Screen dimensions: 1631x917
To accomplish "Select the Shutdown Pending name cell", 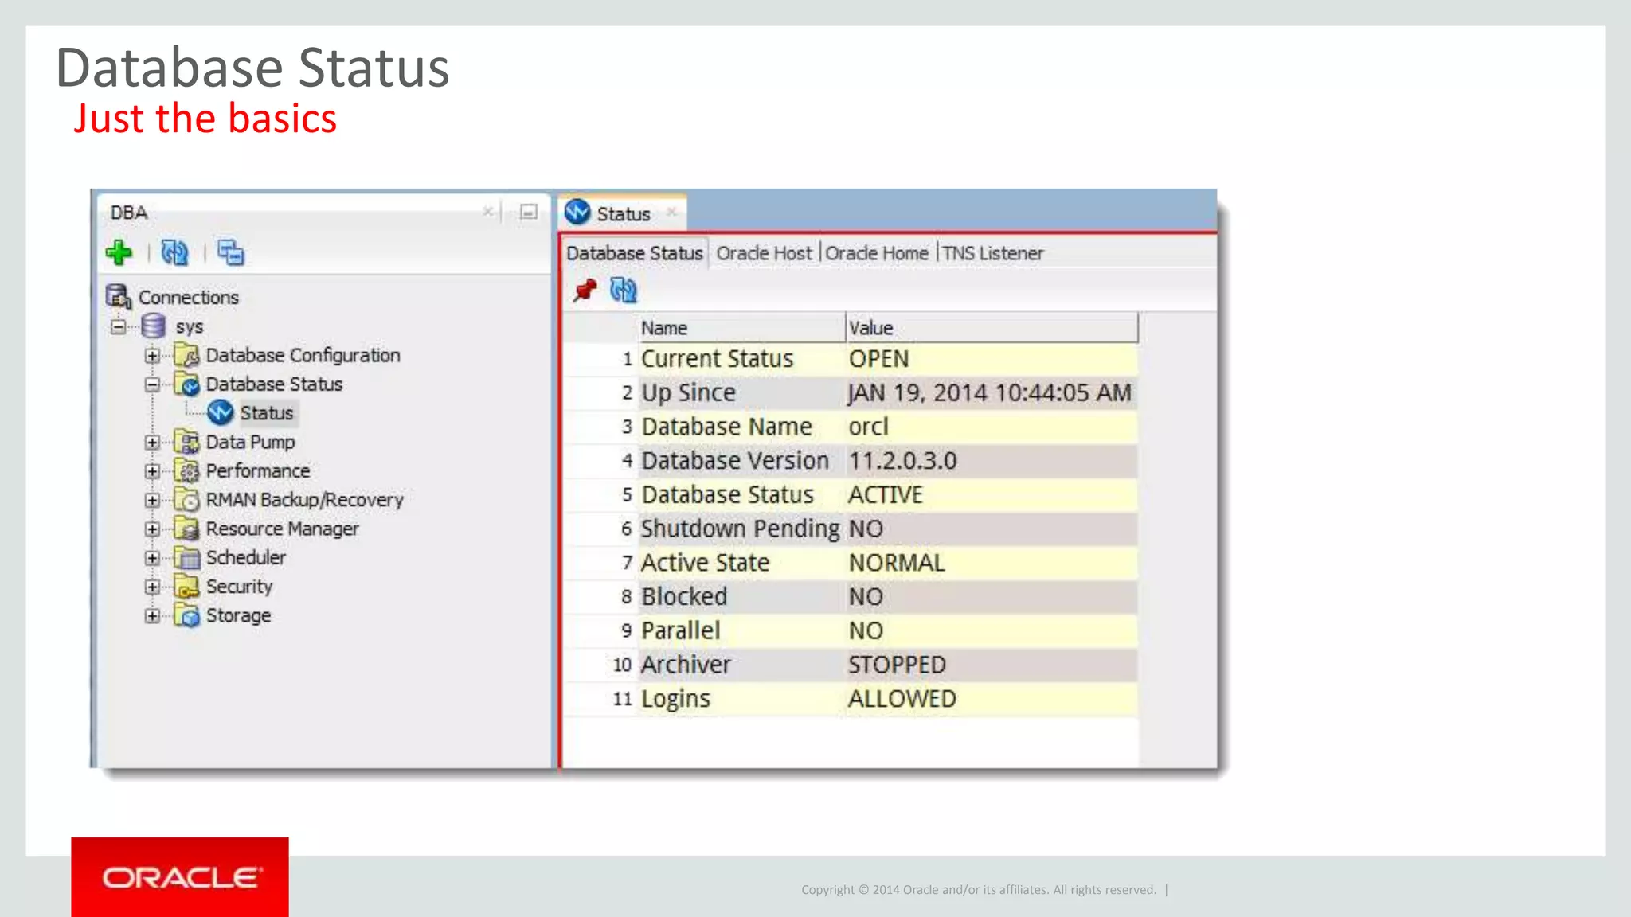I will coord(741,529).
